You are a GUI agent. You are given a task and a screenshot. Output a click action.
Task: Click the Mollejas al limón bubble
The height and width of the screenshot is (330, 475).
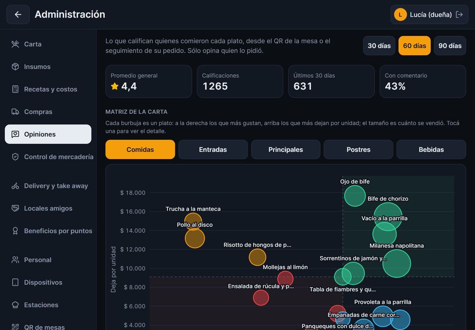pos(285,279)
